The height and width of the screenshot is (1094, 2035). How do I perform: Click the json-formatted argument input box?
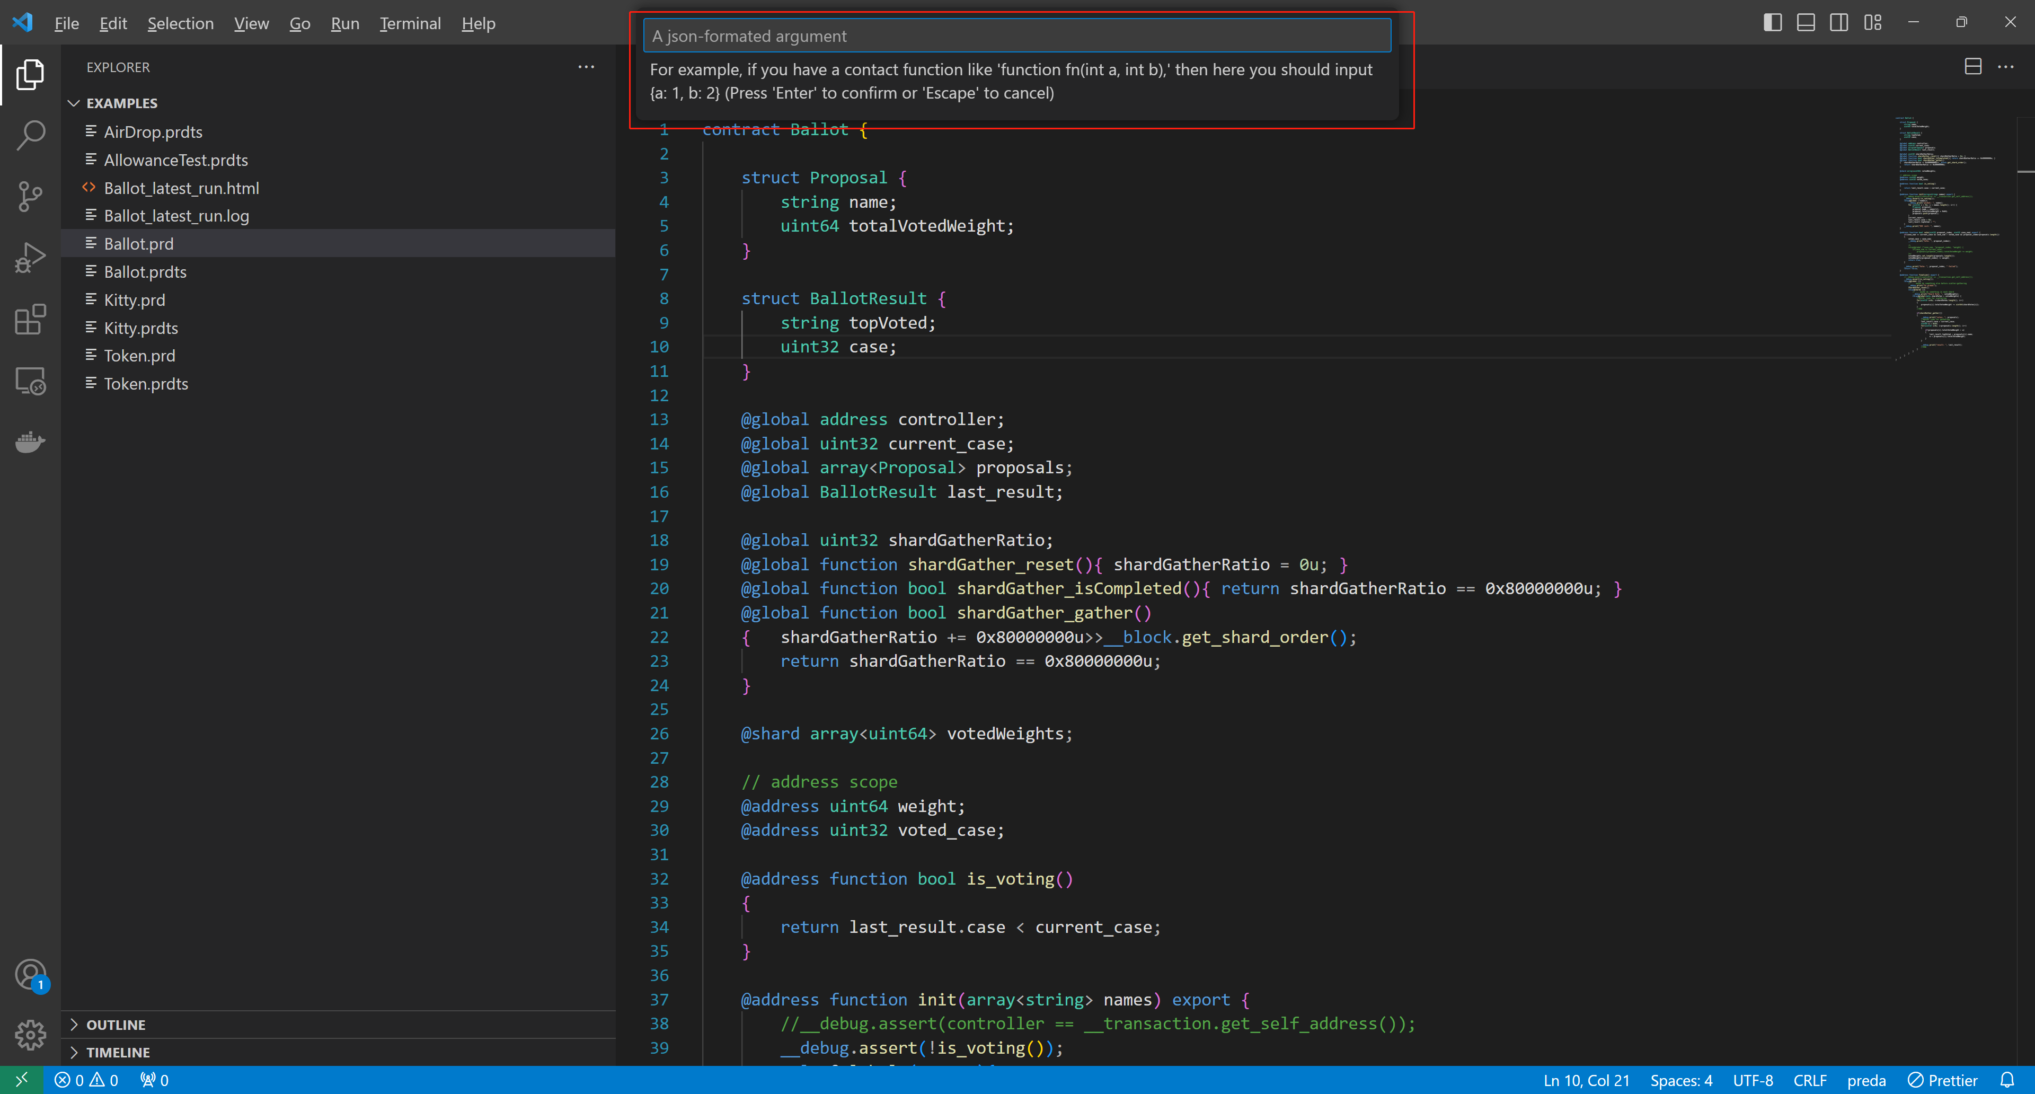click(x=1017, y=36)
